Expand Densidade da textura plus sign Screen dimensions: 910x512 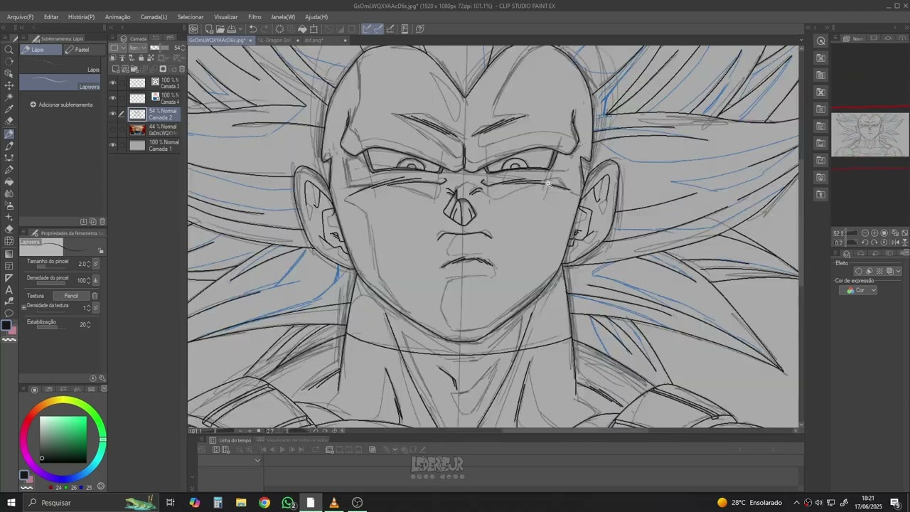23,307
